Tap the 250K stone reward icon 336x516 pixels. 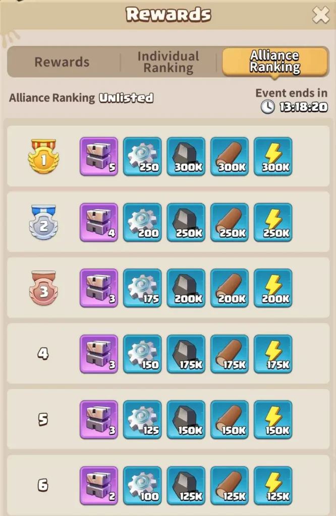pos(186,222)
